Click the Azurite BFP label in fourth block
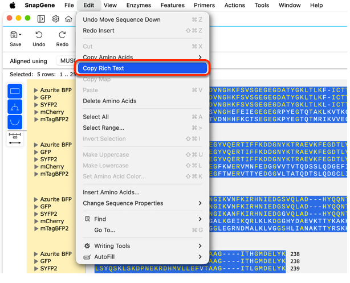 56,254
